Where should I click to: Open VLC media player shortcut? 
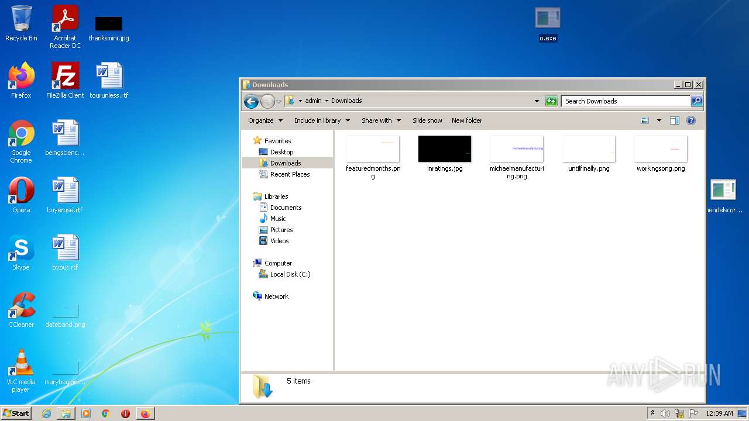tap(21, 371)
